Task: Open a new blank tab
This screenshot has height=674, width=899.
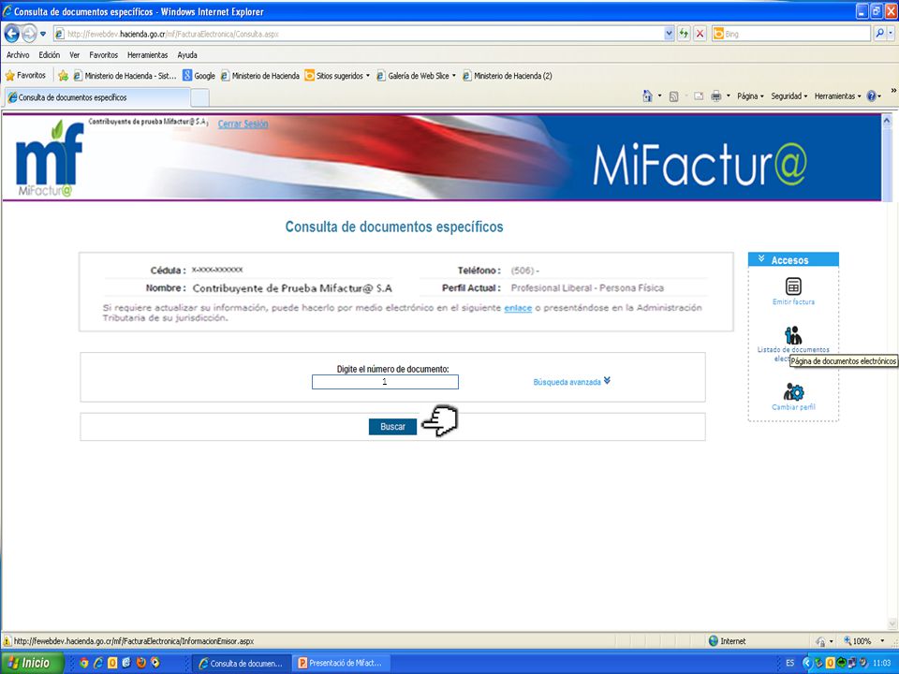Action: coord(199,98)
